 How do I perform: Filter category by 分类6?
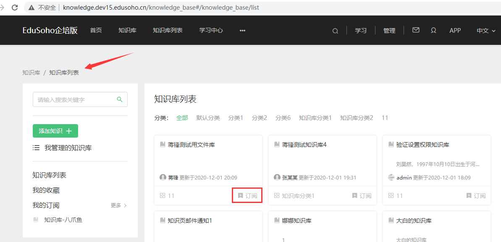click(x=283, y=118)
